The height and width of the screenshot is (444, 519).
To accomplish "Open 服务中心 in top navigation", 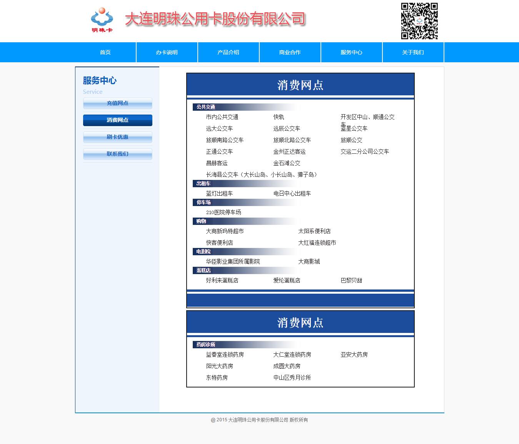I will (352, 52).
